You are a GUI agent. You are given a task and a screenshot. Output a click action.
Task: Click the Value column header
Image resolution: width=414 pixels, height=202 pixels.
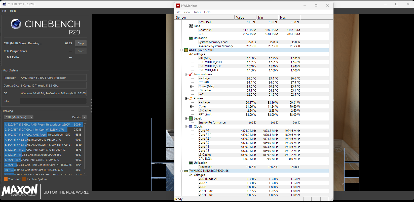245,17
